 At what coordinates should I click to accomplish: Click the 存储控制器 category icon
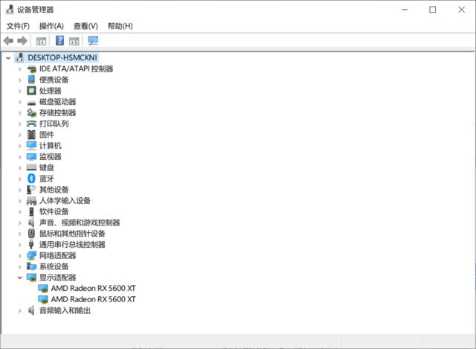tap(31, 112)
